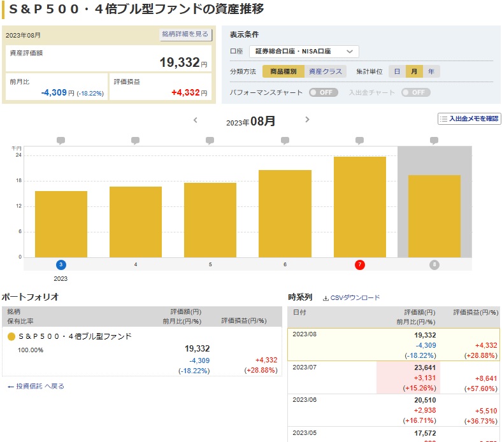502x442 pixels.
Task: Open the memo bubble above the June bar
Action: click(285, 141)
